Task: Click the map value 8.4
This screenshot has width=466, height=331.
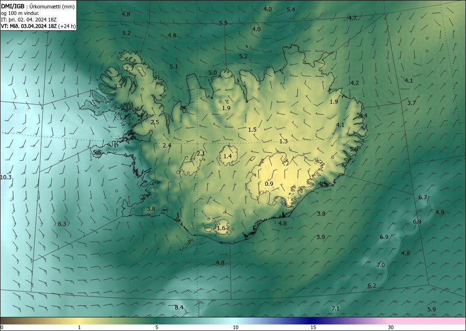Action: point(179,308)
